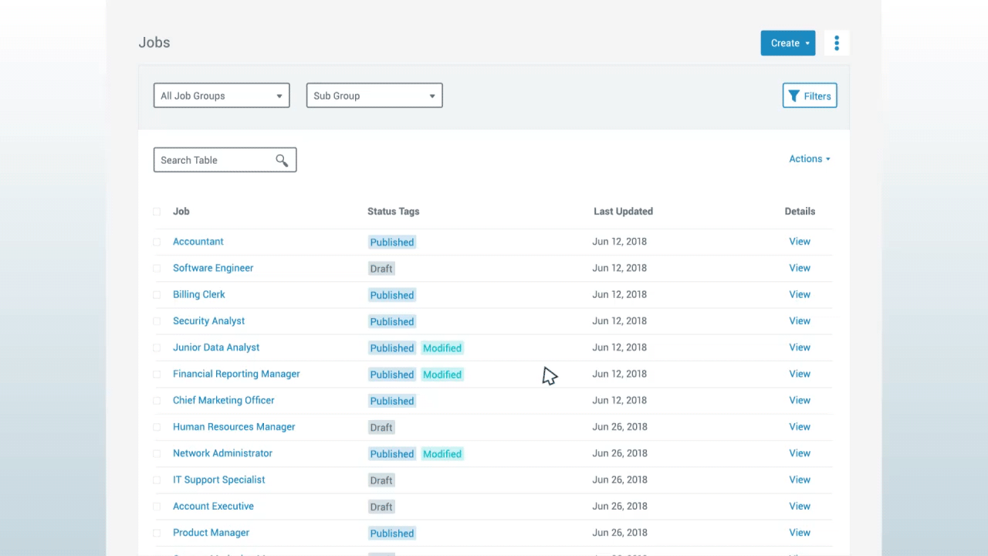Image resolution: width=988 pixels, height=556 pixels.
Task: Open the All Job Groups dropdown
Action: tap(222, 95)
